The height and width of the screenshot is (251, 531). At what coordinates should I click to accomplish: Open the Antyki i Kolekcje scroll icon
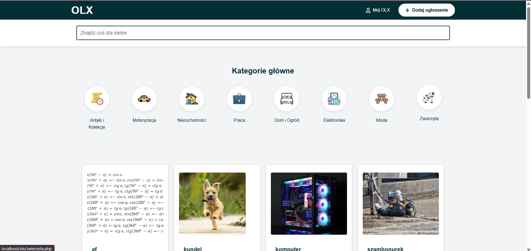97,99
